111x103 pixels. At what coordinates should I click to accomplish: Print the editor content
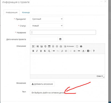[81, 46]
